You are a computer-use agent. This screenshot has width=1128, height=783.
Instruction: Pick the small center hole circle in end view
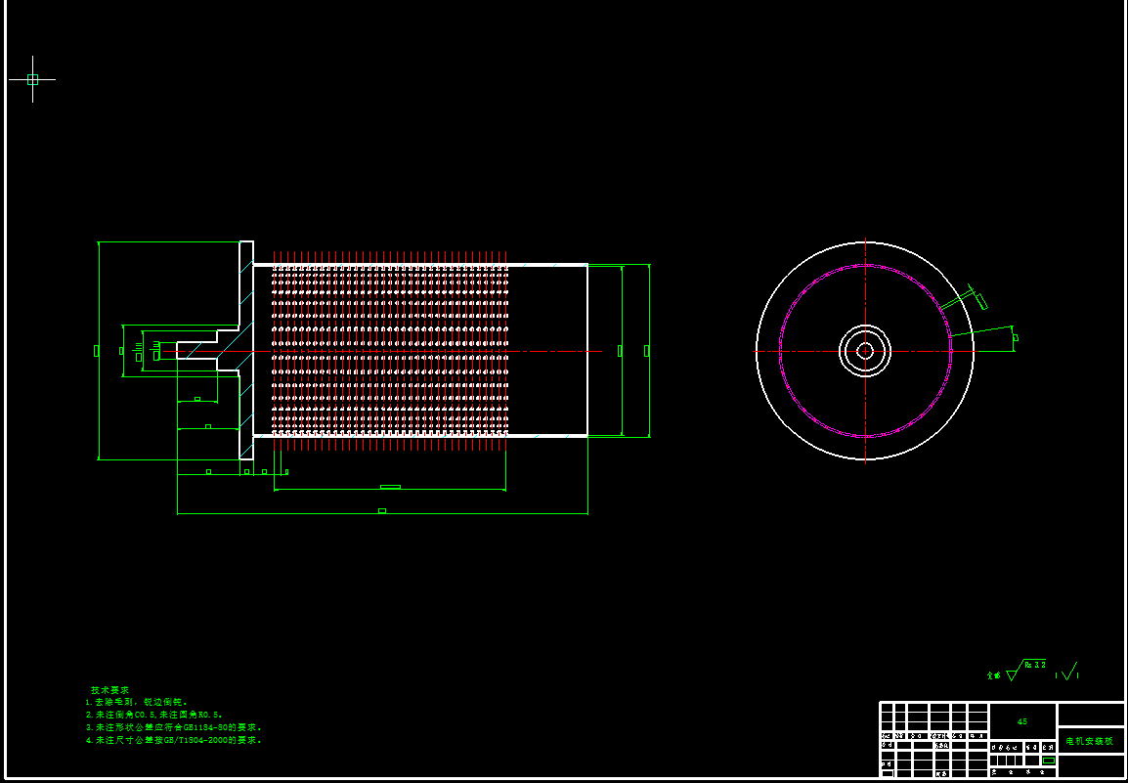(865, 351)
